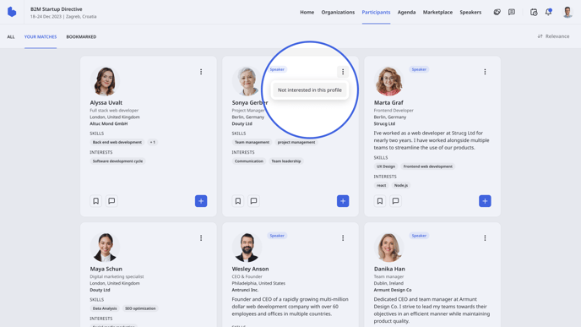
Task: Click the Speaker badge on Wesley Anson's card
Action: click(x=277, y=236)
